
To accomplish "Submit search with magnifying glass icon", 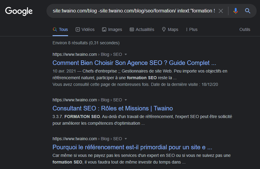I will 248,11.
